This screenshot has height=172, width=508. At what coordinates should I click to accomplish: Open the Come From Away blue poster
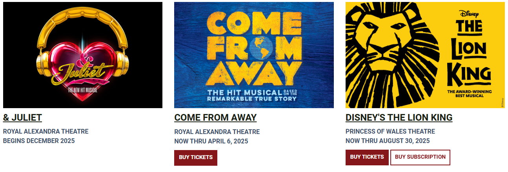click(x=254, y=55)
